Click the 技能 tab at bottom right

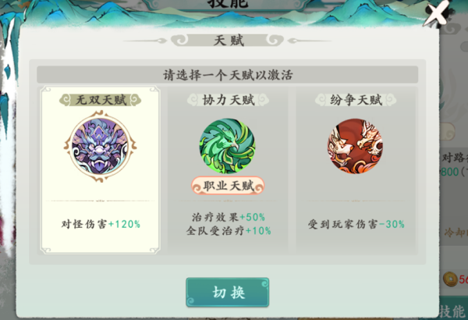pyautogui.click(x=453, y=311)
